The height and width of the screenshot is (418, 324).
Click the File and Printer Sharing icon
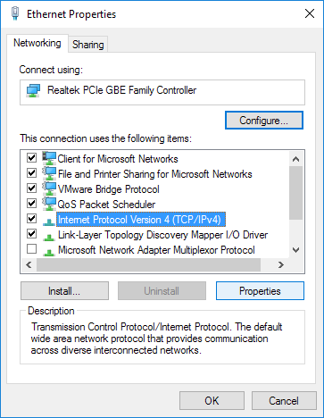tap(49, 173)
